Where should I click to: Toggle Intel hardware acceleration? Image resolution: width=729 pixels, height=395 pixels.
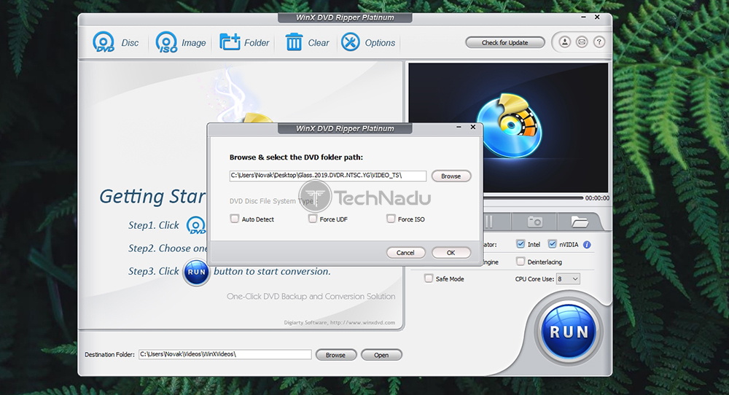point(521,244)
